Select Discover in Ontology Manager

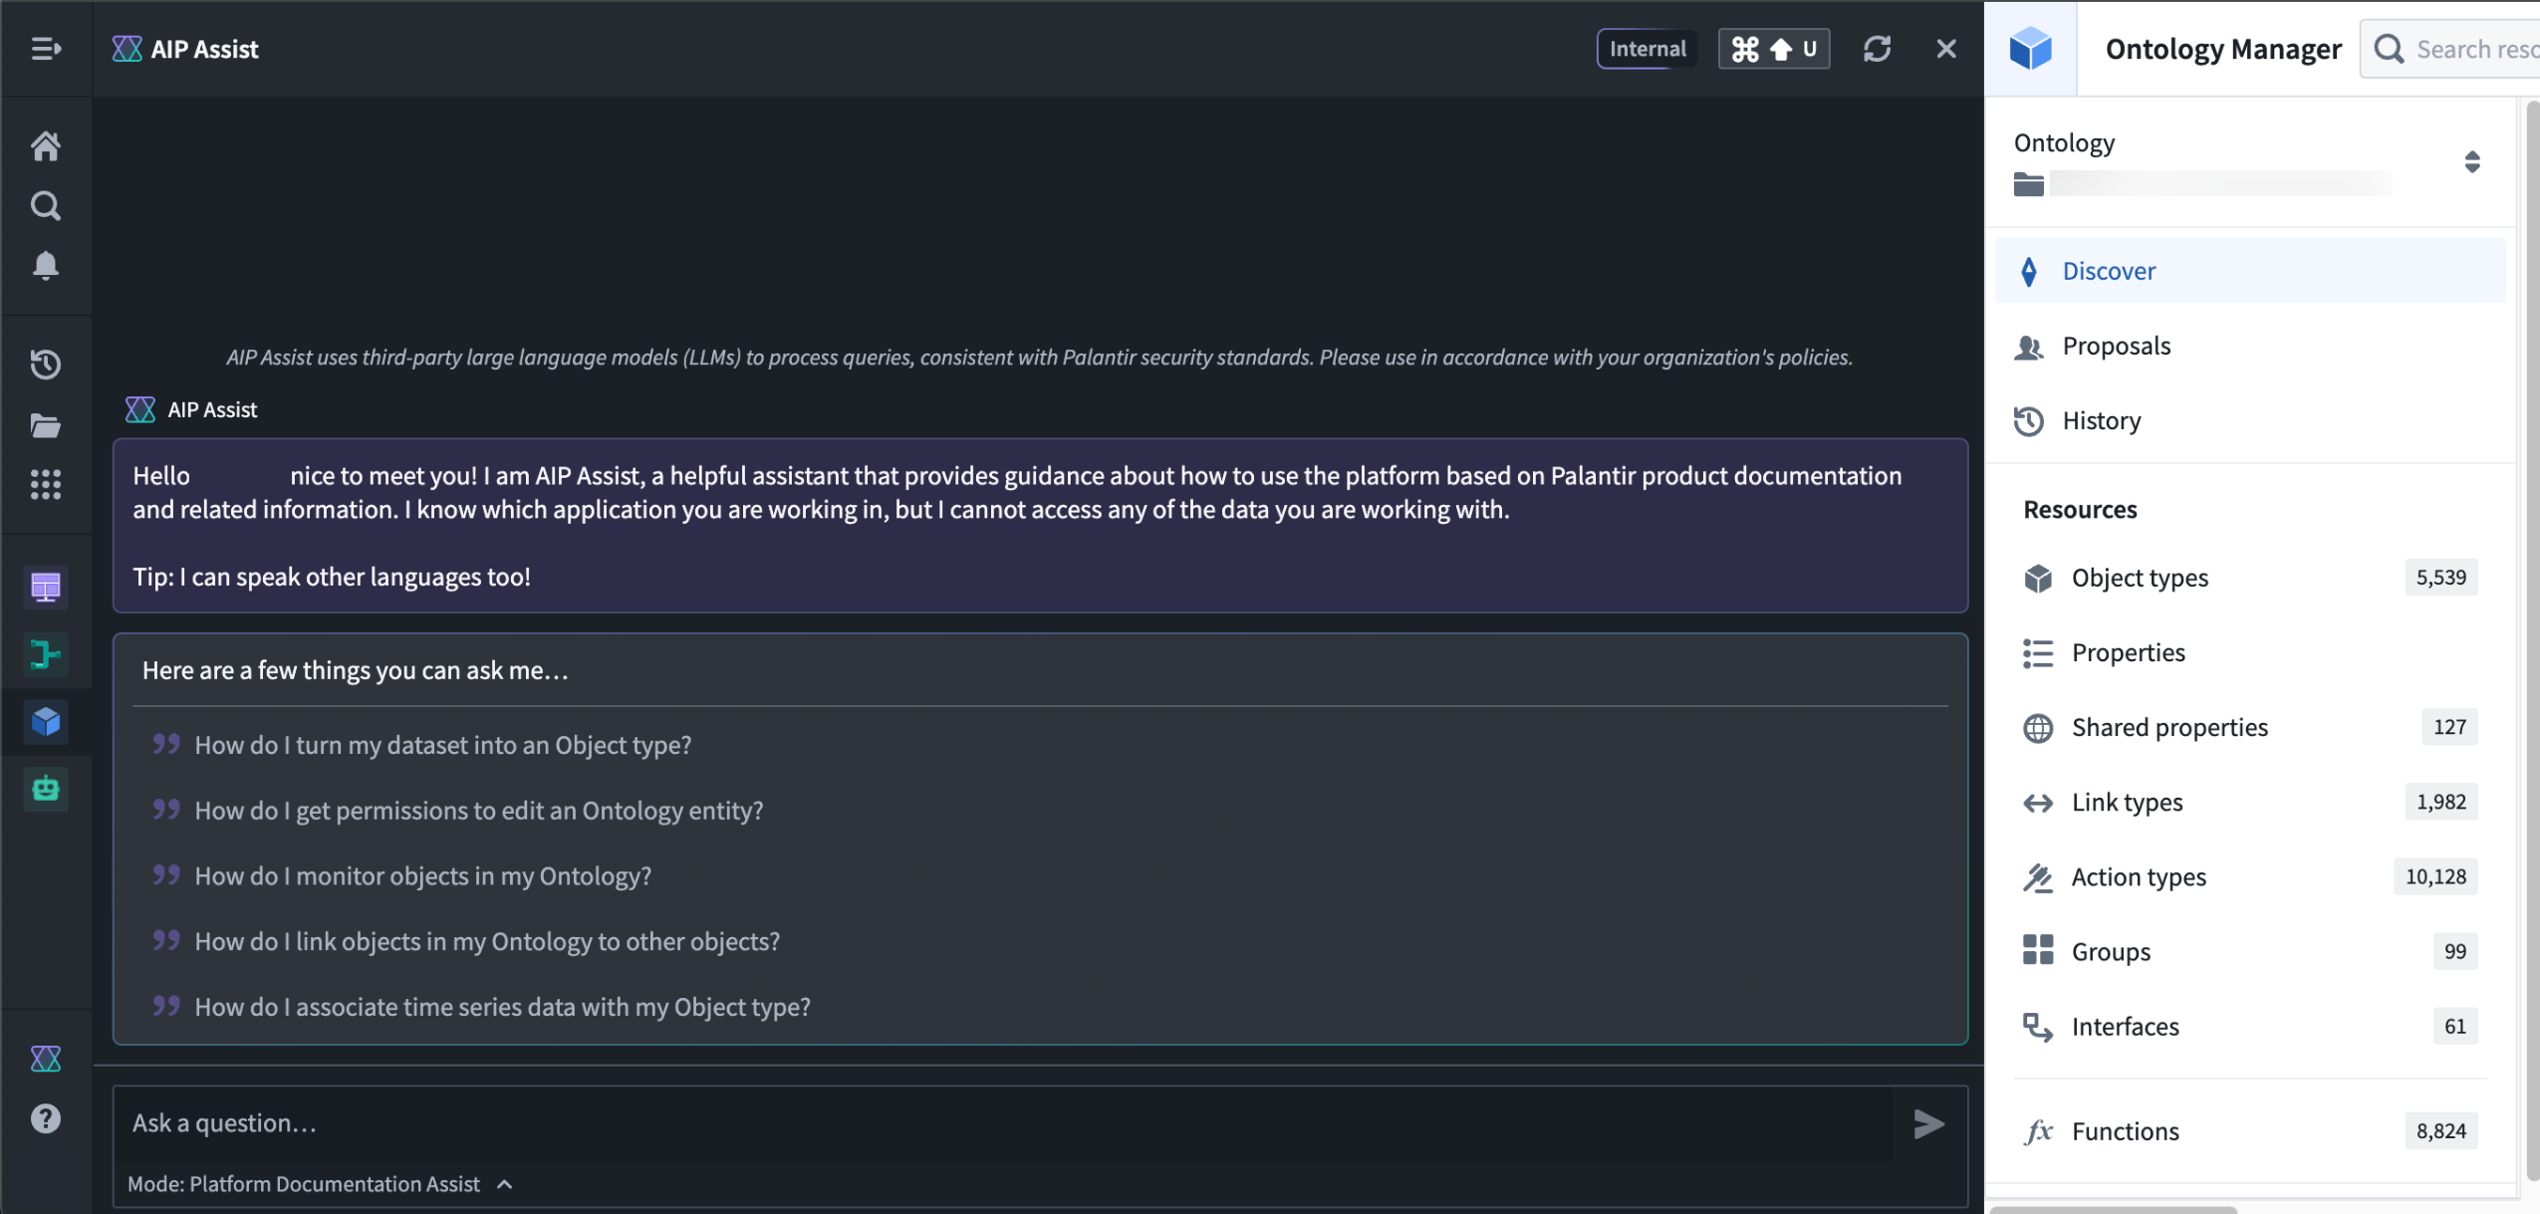pyautogui.click(x=2250, y=271)
